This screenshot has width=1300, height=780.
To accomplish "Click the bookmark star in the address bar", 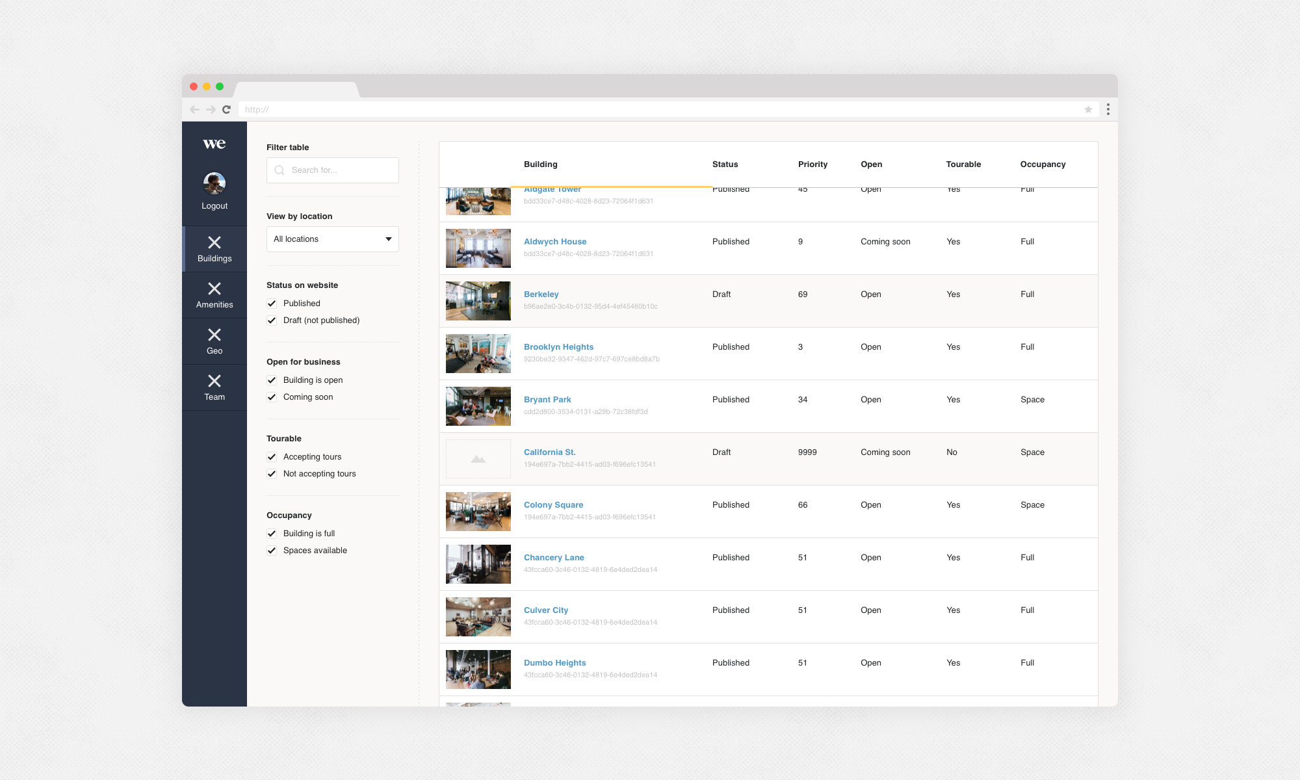I will click(1087, 109).
